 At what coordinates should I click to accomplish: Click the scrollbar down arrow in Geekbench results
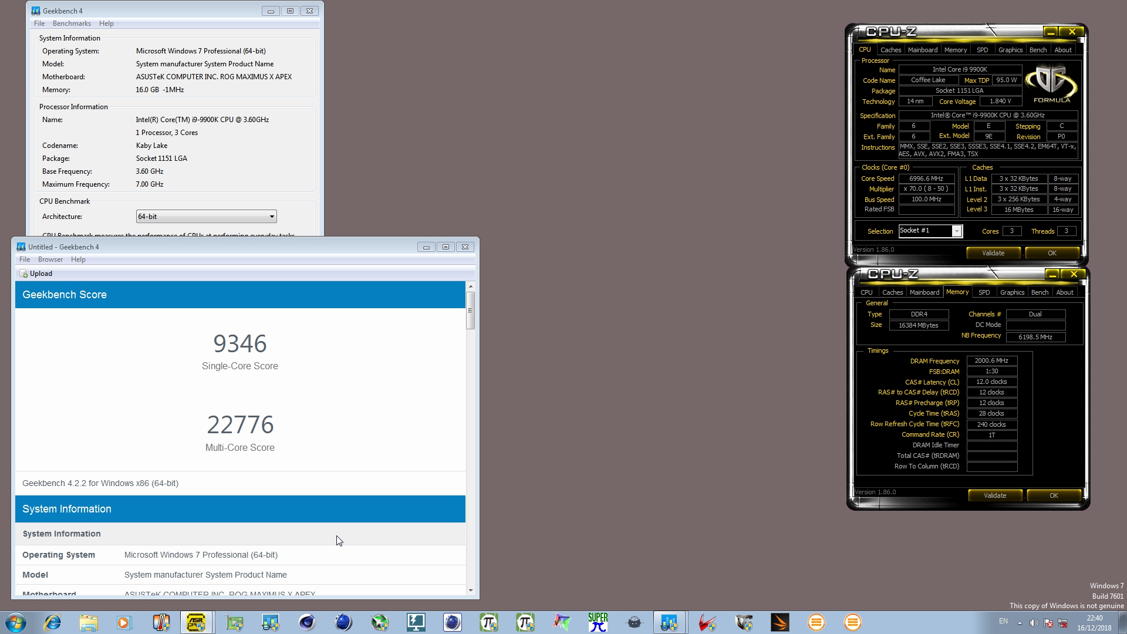click(470, 591)
